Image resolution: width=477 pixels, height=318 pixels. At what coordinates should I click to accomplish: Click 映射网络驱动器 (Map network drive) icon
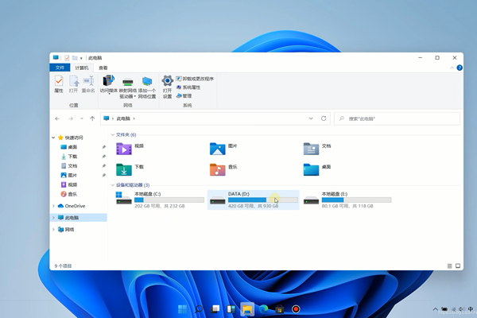(x=128, y=84)
